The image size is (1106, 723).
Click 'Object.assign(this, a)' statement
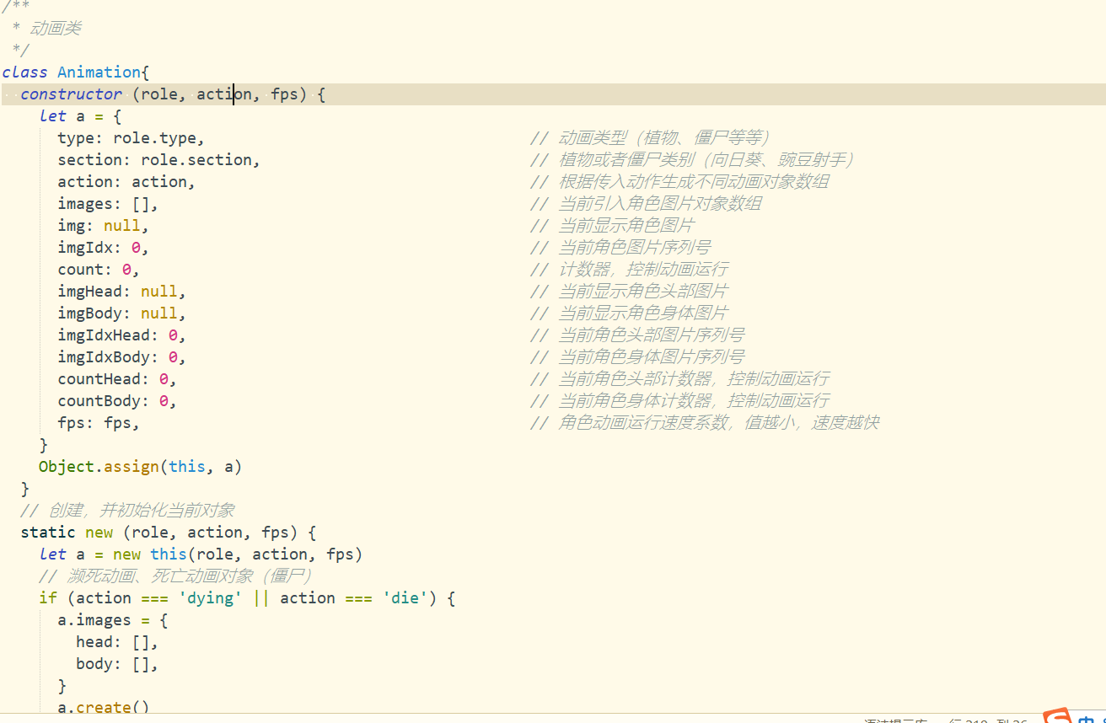[141, 466]
